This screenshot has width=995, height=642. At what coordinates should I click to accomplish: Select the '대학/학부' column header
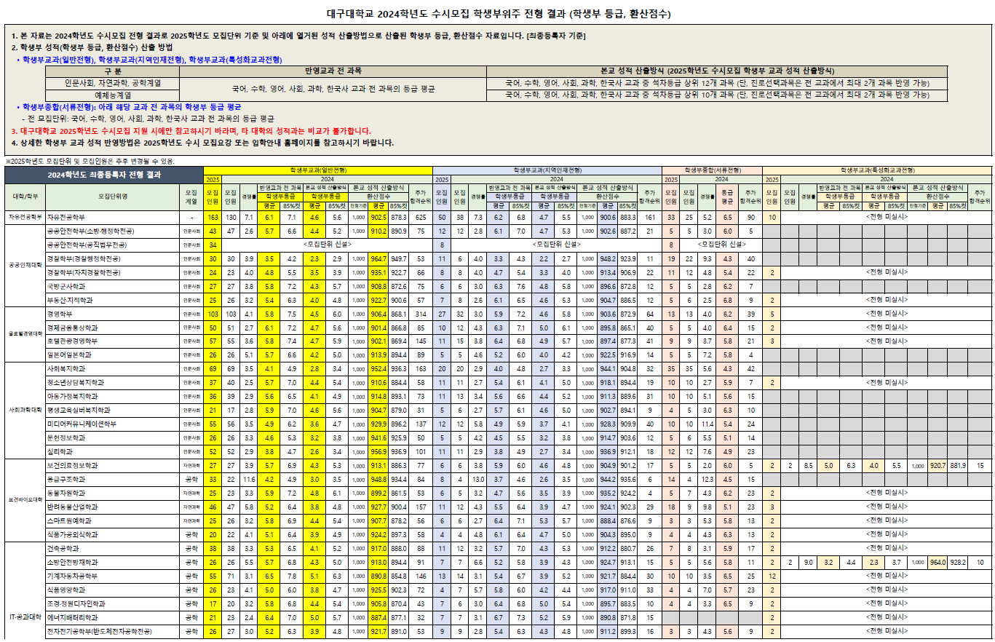click(x=25, y=197)
